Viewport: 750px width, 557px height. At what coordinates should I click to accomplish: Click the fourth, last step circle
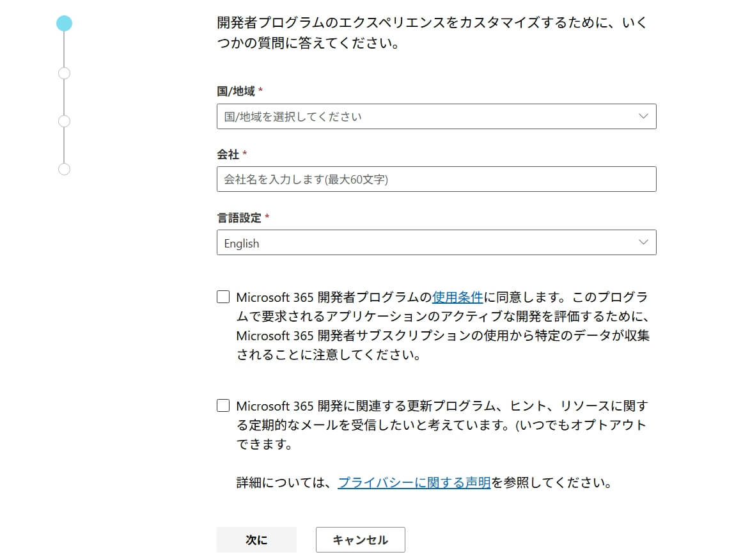(x=64, y=169)
